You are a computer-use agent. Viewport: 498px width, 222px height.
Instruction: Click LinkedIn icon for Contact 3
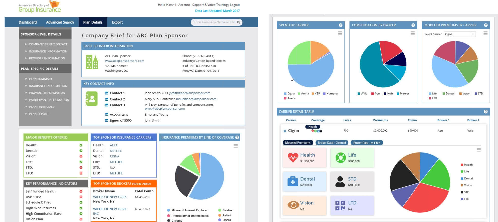(107, 105)
